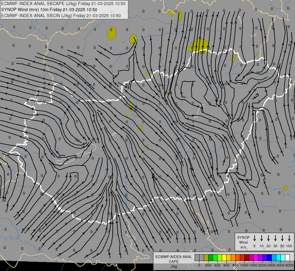Select the amber CAPE legend swatch
The width and height of the screenshot is (295, 271).
tap(229, 257)
